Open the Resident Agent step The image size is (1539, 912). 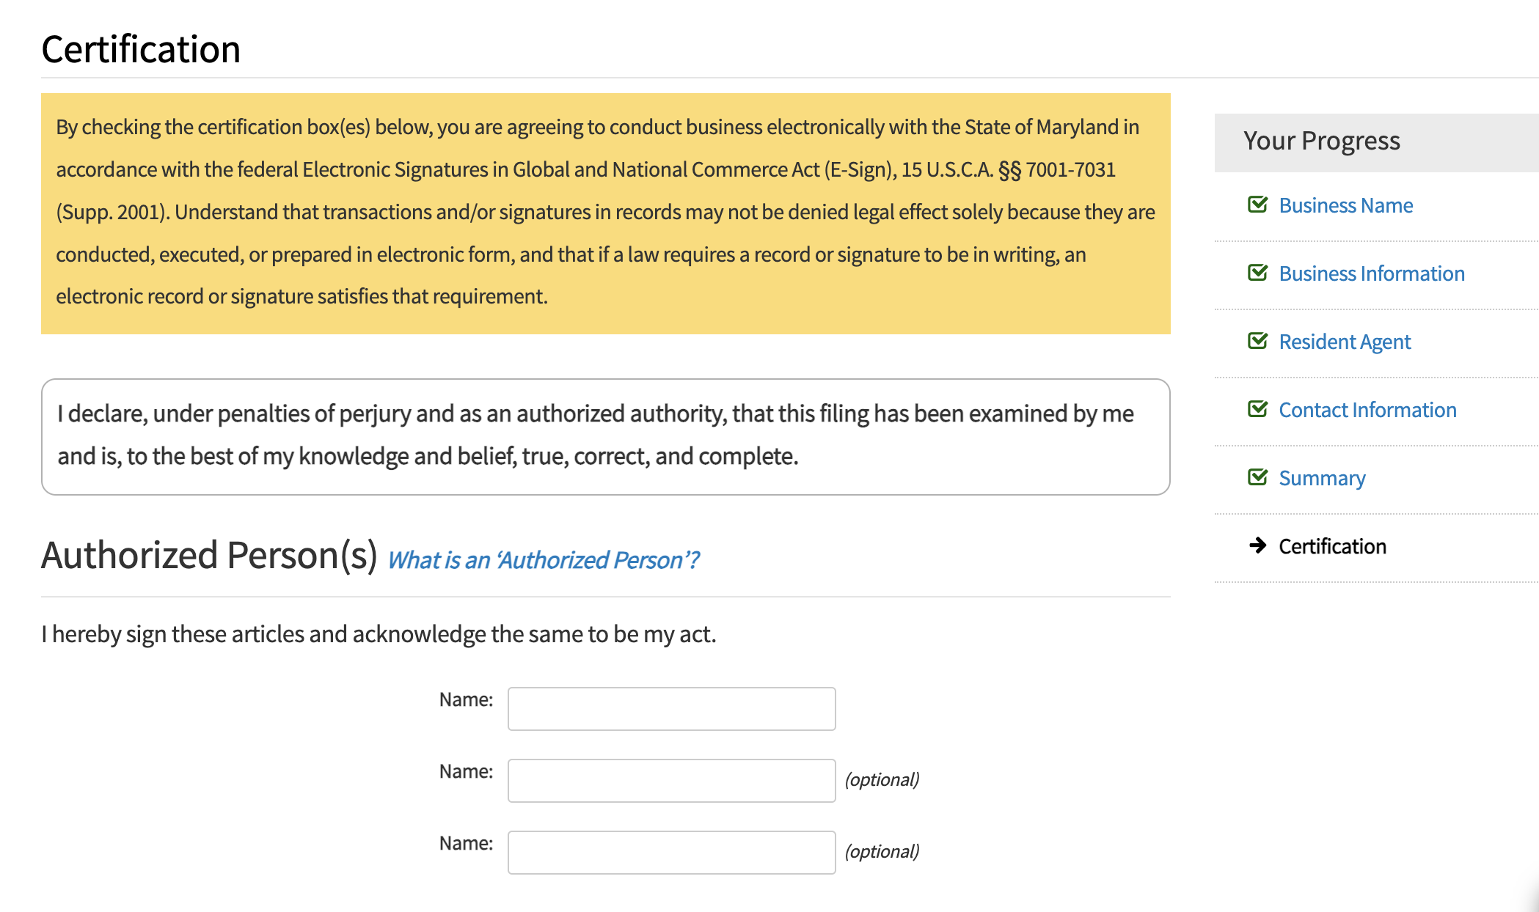pos(1345,342)
